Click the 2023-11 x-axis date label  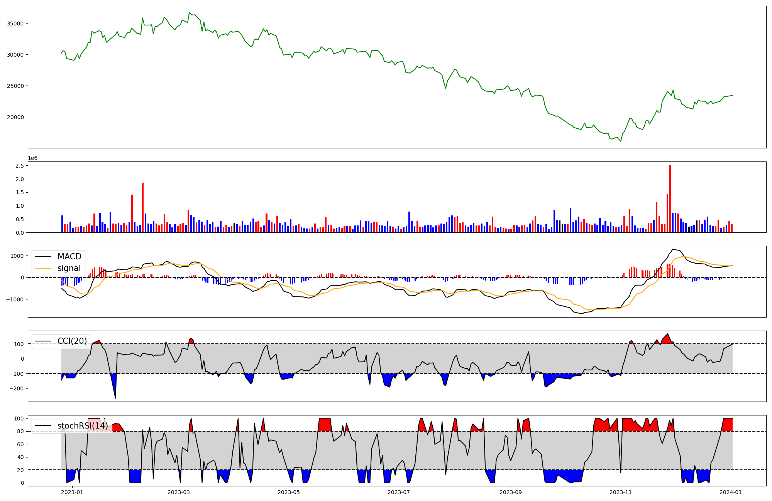pos(621,492)
